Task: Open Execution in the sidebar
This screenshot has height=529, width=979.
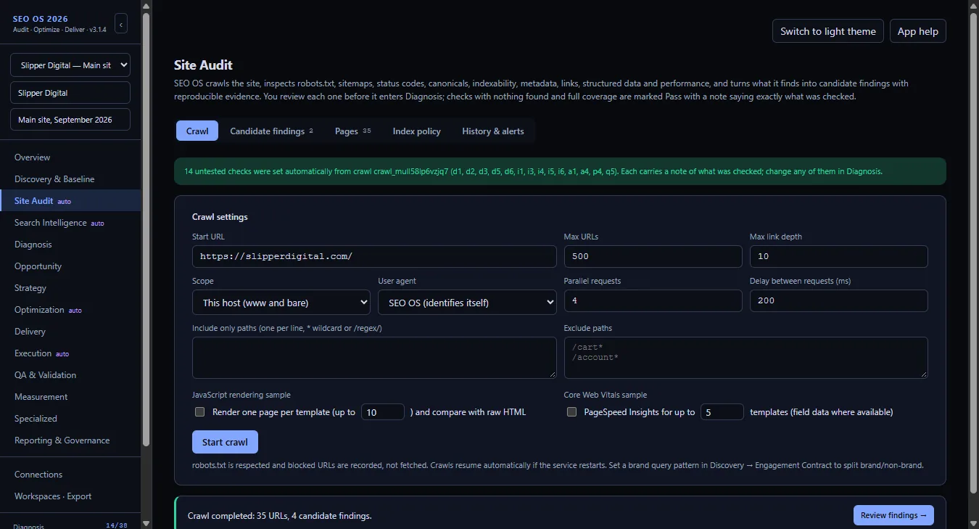Action: tap(70, 353)
